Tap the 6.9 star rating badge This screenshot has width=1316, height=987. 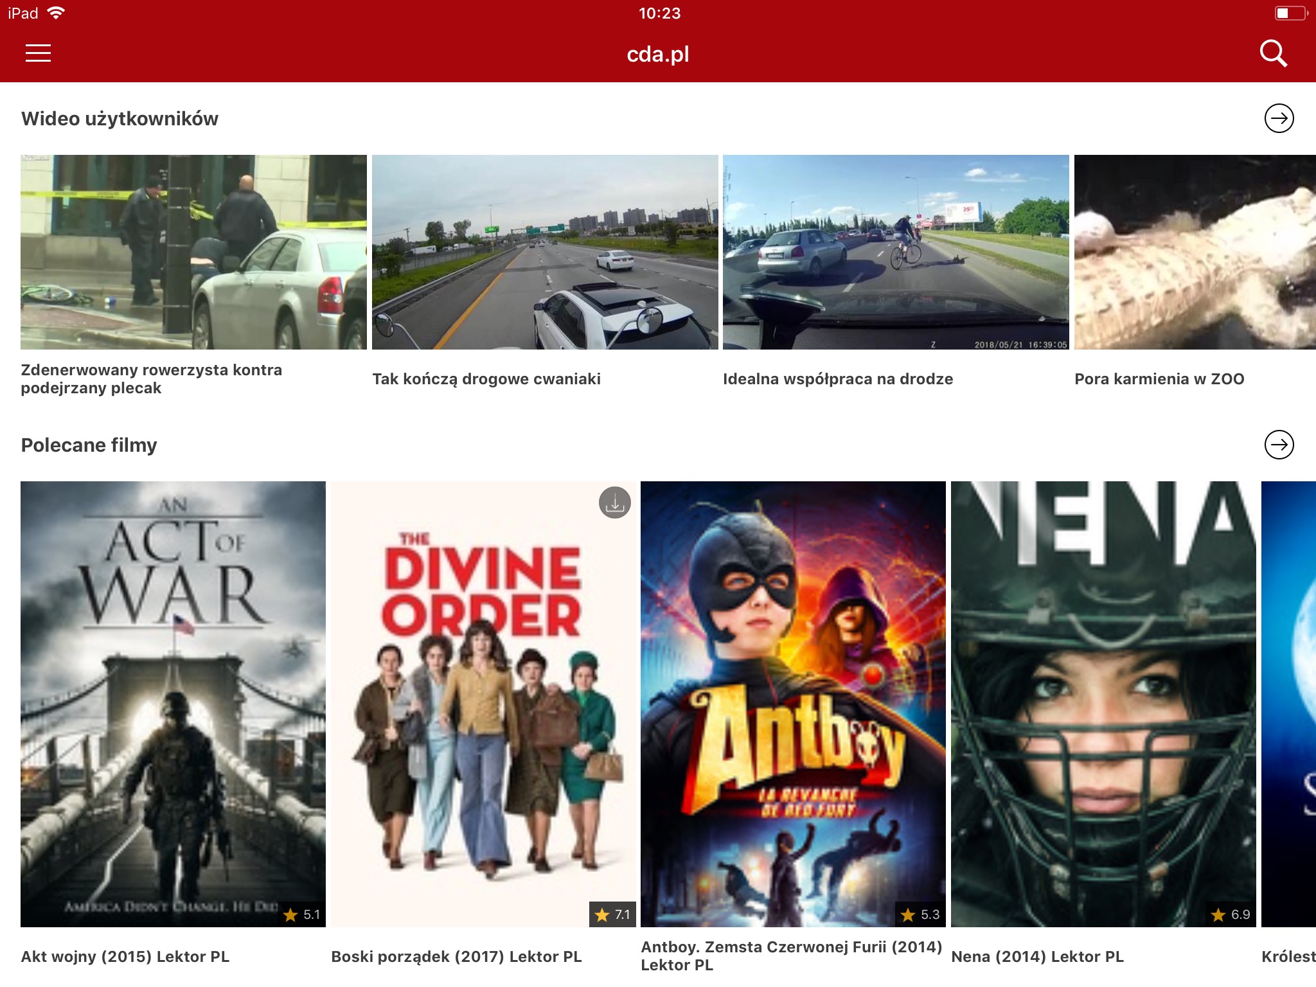(1231, 914)
